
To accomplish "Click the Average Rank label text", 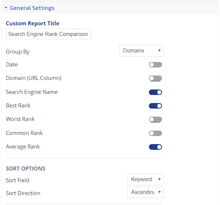I will click(23, 147).
